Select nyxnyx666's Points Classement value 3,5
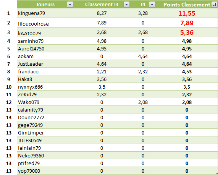Screen dimensions: 218x175 point(187,87)
